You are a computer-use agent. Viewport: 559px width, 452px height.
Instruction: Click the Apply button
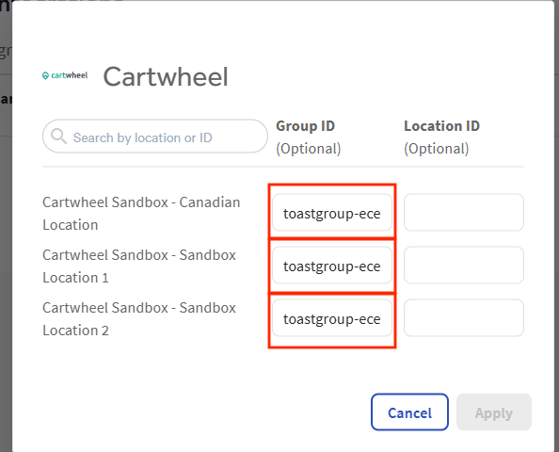pos(494,412)
